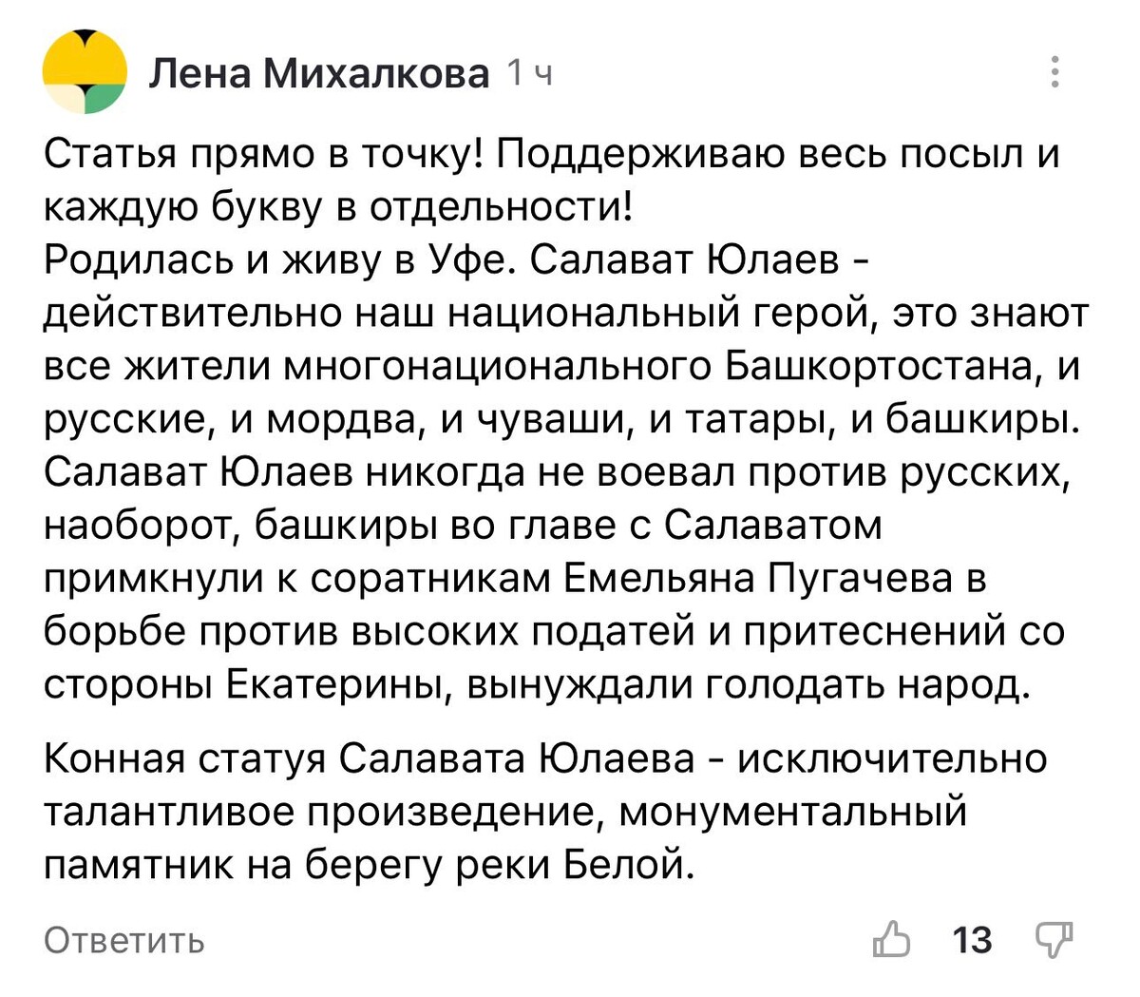The width and height of the screenshot is (1140, 997).
Task: Dislike the comment using the thumbs down icon
Action: pos(1054,941)
